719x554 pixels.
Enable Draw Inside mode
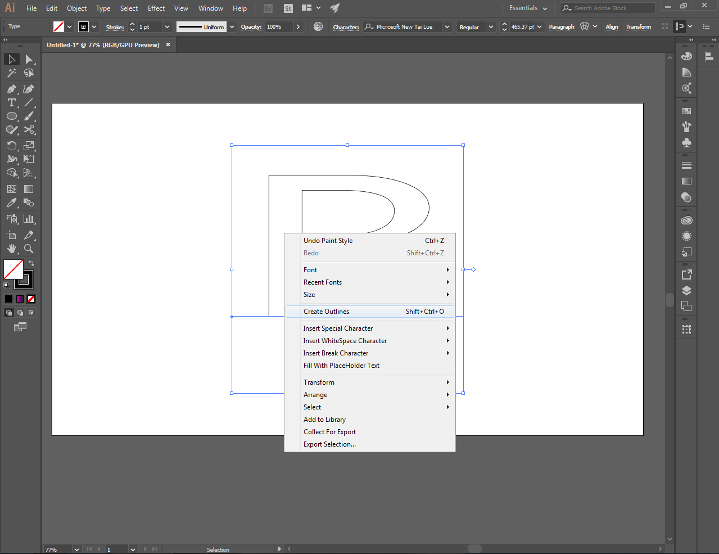[x=31, y=313]
